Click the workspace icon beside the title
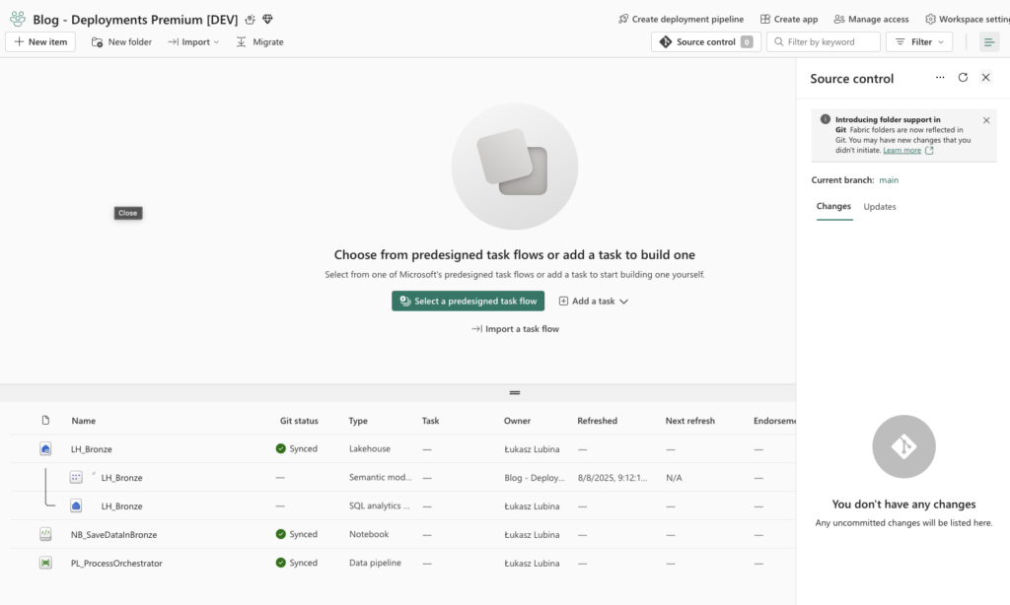Image resolution: width=1010 pixels, height=605 pixels. coord(18,19)
